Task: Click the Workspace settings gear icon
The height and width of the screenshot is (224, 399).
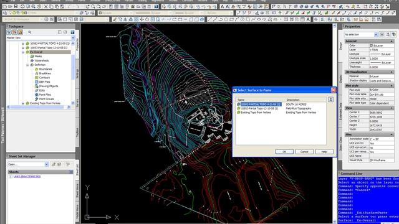Action: point(46,19)
